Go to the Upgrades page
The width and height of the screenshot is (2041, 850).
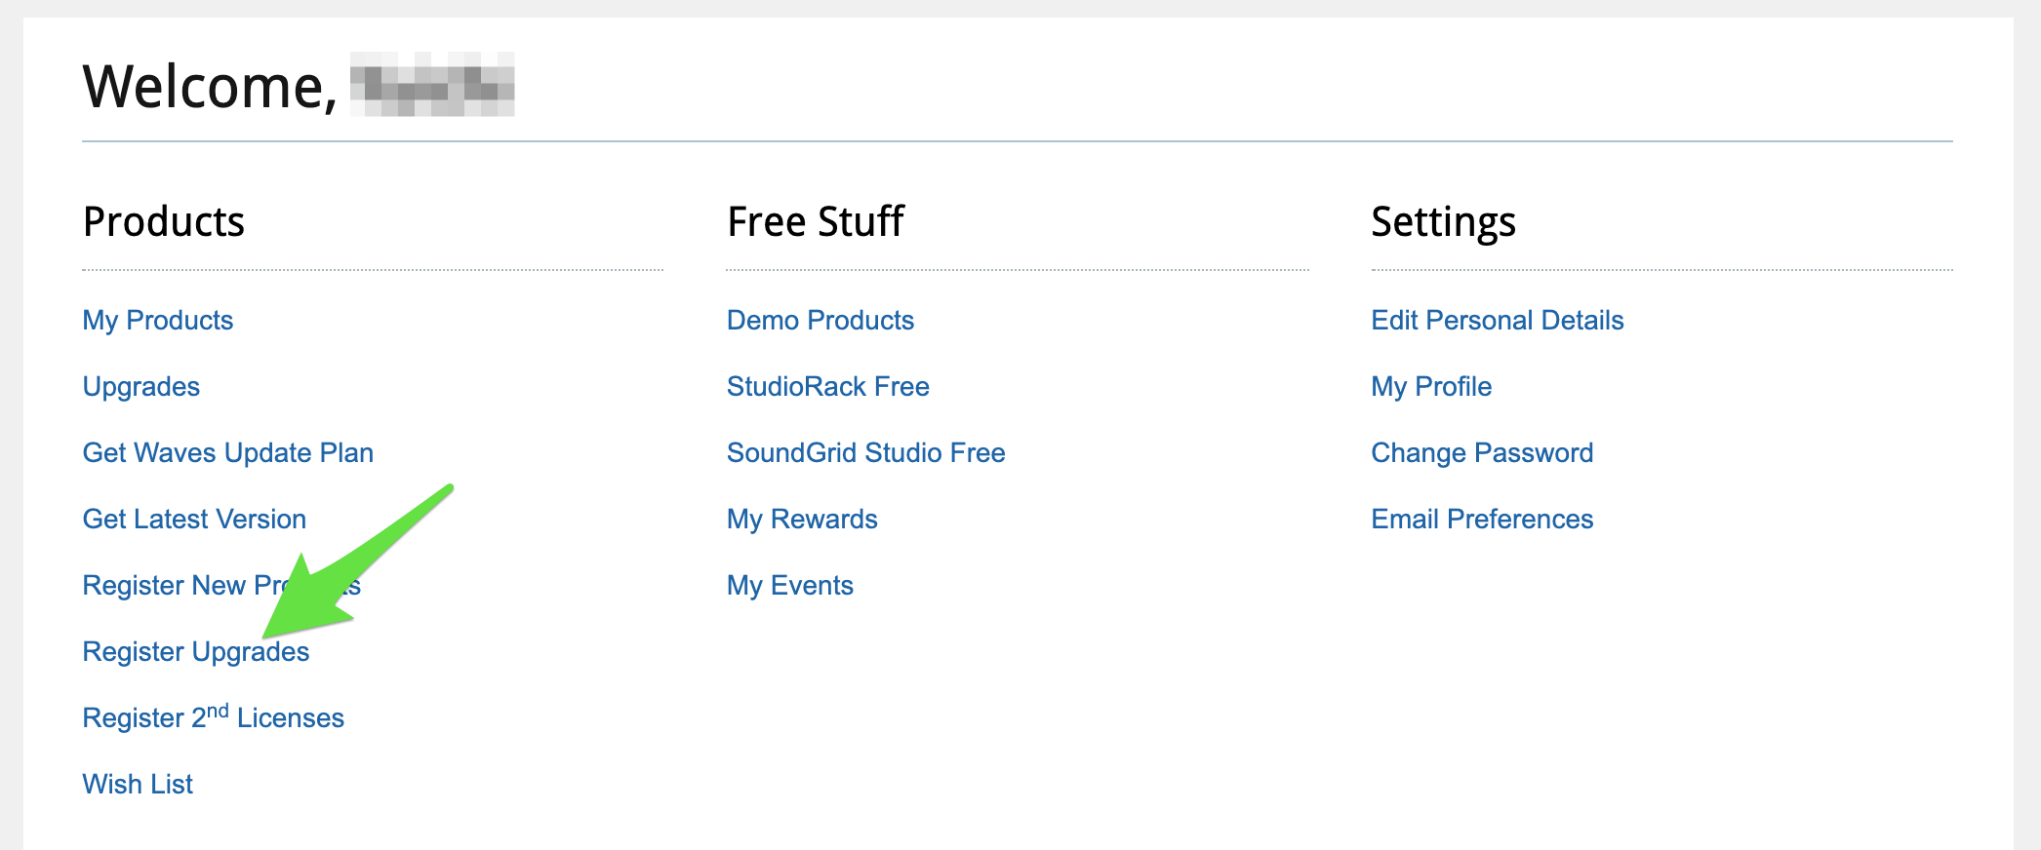pyautogui.click(x=141, y=387)
